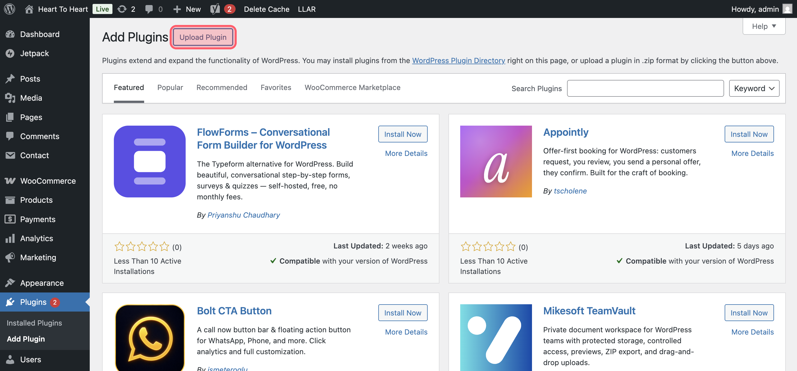Viewport: 797px width, 371px height.
Task: Open LLAR in the admin bar
Action: pos(307,9)
